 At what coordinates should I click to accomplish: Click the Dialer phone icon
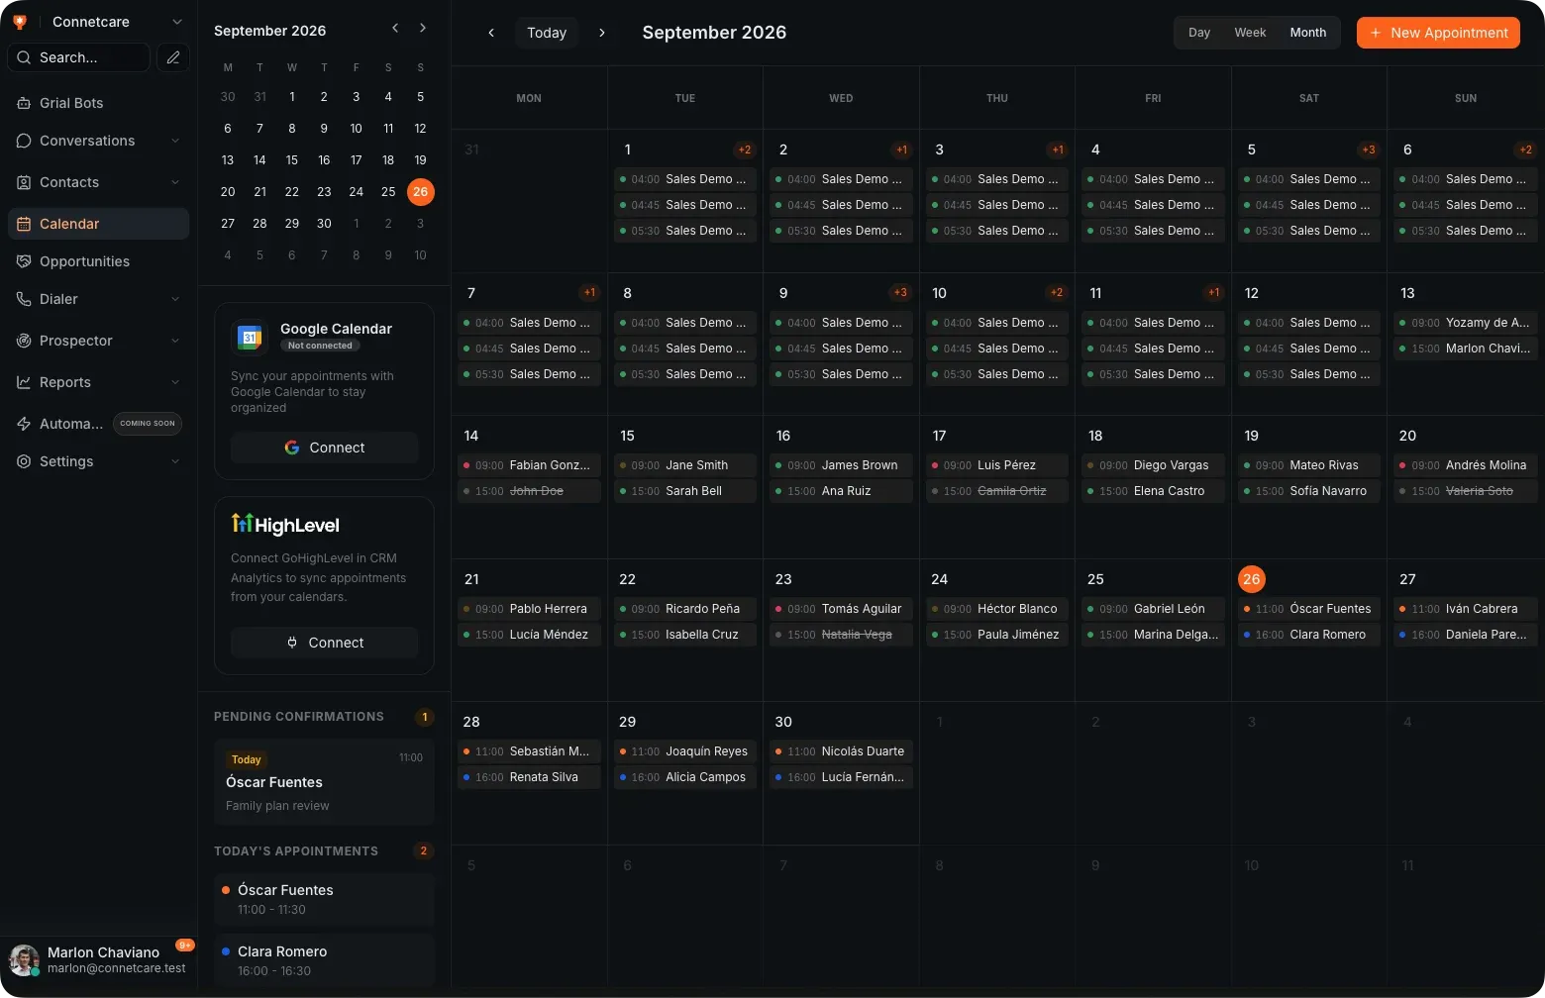(24, 299)
